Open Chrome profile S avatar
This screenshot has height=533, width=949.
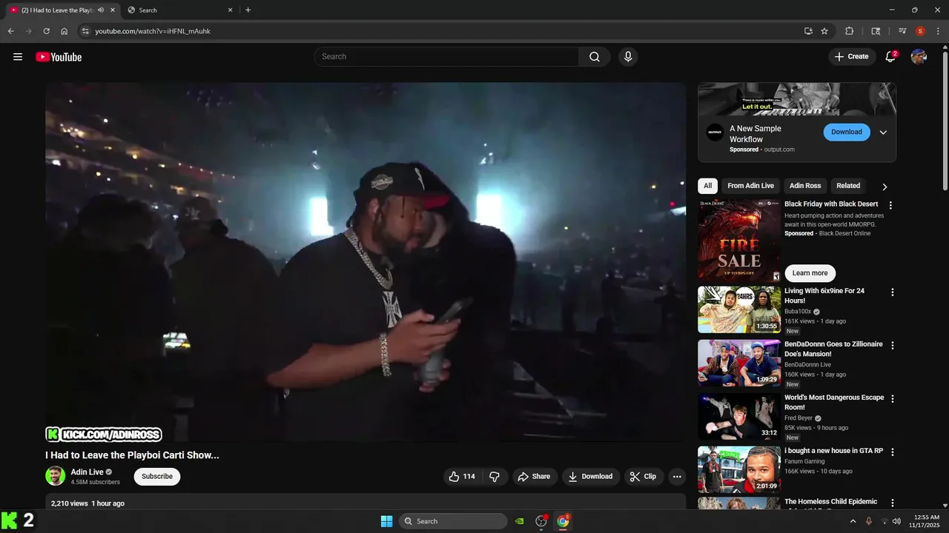920,31
